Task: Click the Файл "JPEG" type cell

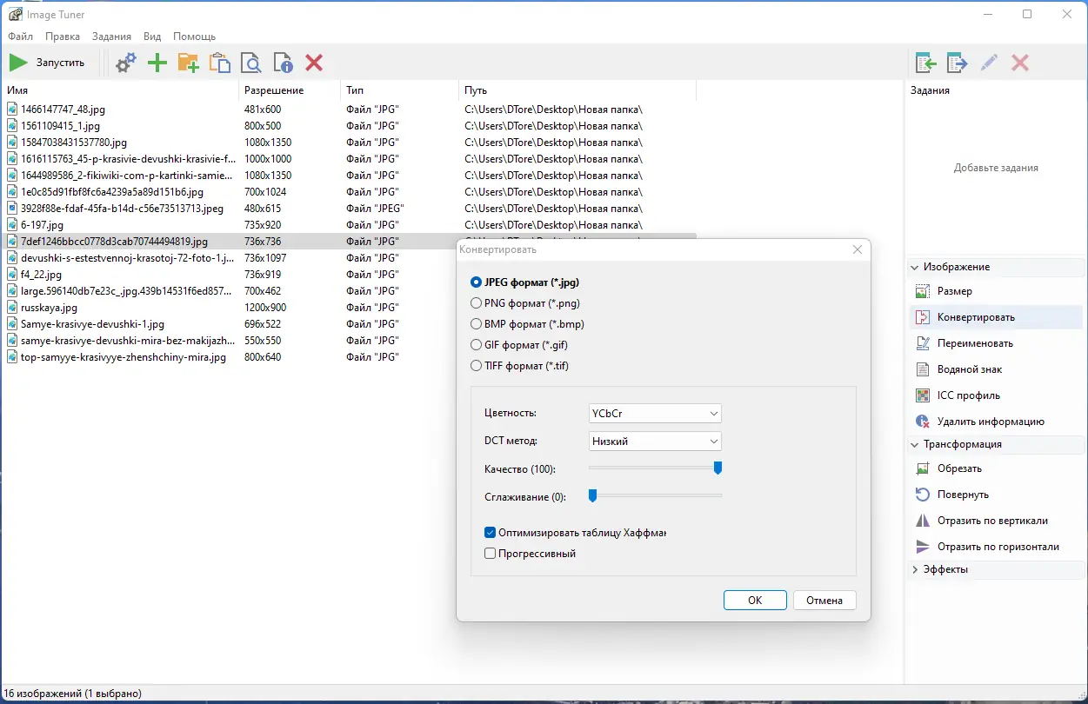Action: (375, 209)
